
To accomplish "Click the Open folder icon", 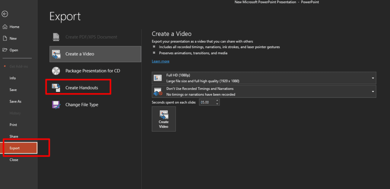I will [x=5, y=50].
